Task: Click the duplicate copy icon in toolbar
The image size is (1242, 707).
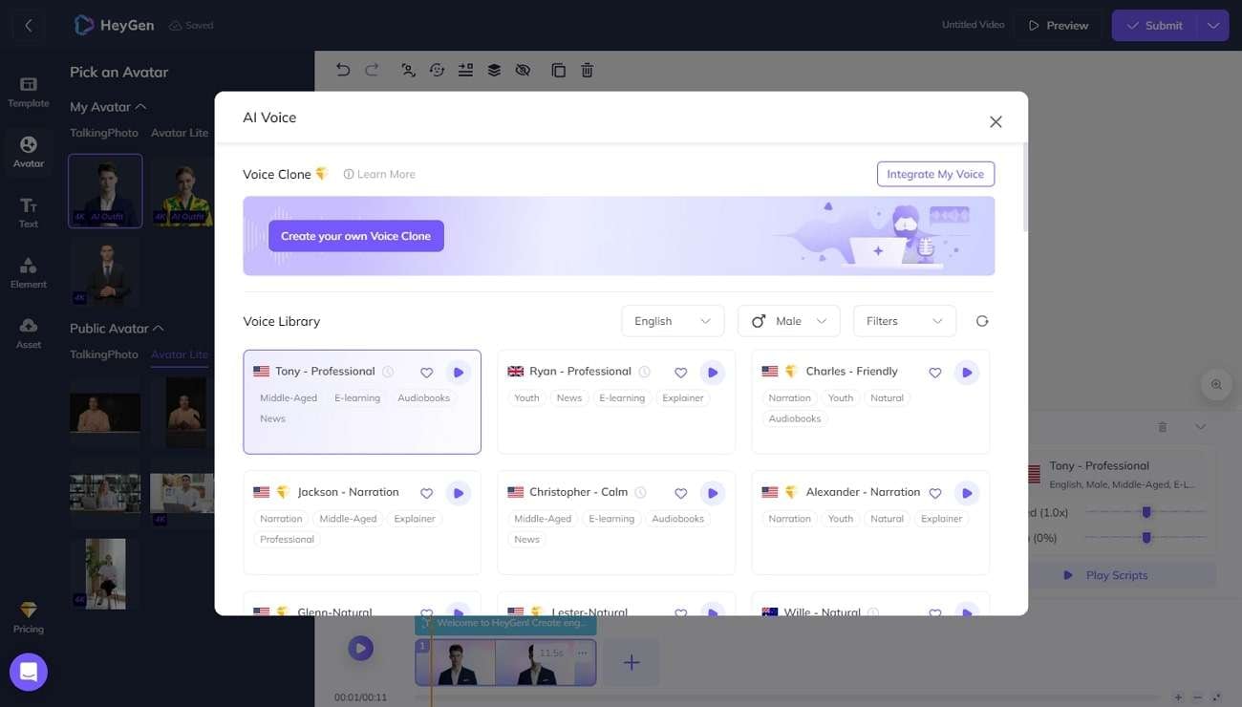Action: [559, 70]
